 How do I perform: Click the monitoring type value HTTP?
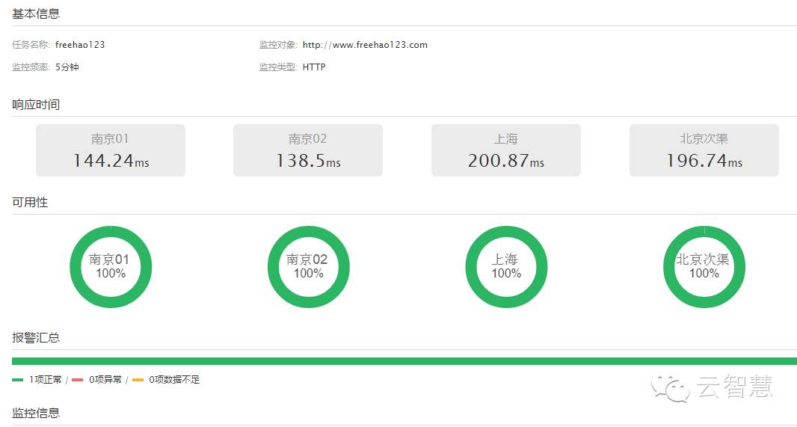(x=314, y=67)
